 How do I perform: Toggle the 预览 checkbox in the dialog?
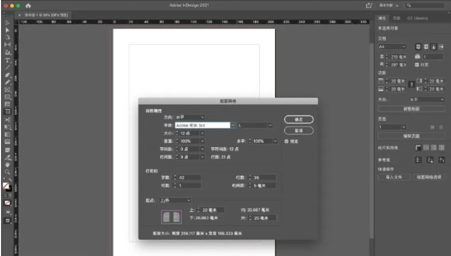(287, 142)
